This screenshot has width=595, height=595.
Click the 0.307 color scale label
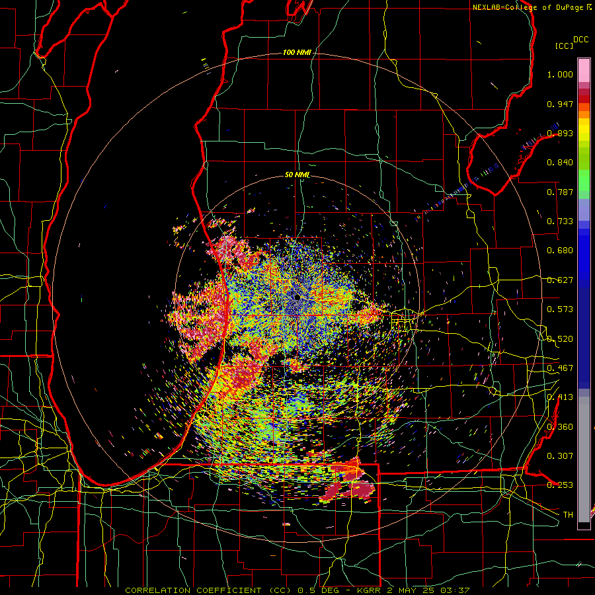click(560, 456)
